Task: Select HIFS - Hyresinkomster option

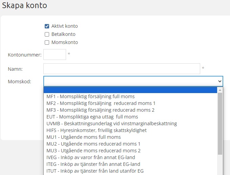Action: [97, 130]
